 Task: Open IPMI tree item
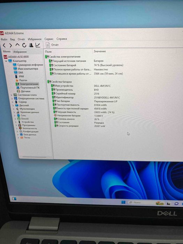point(20,76)
